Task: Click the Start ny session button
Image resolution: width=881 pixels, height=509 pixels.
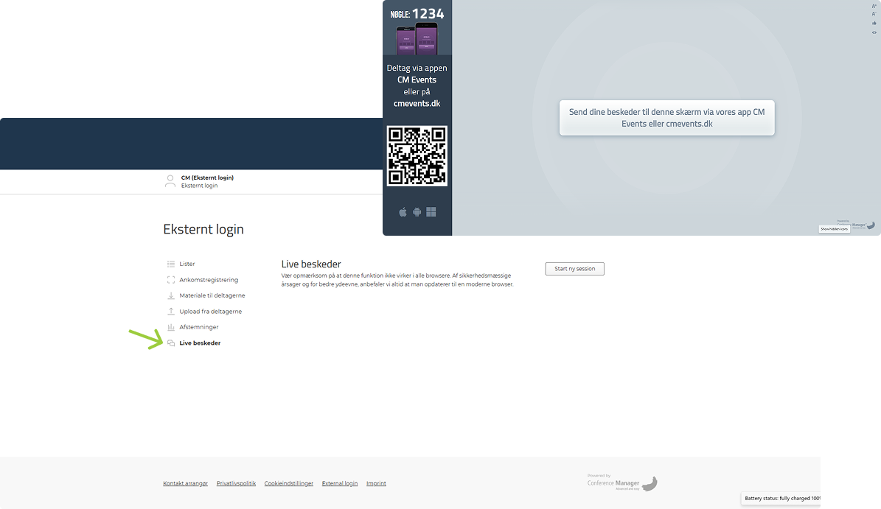Action: 574,269
